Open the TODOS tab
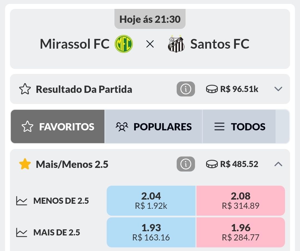 pyautogui.click(x=239, y=127)
